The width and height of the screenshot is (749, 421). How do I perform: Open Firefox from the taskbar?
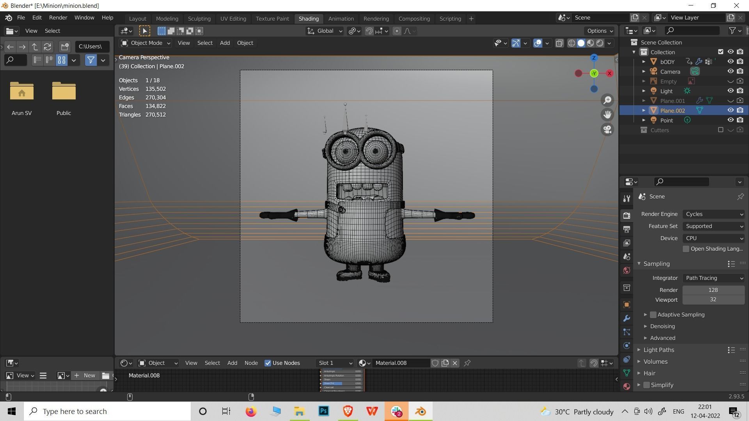[x=251, y=411]
